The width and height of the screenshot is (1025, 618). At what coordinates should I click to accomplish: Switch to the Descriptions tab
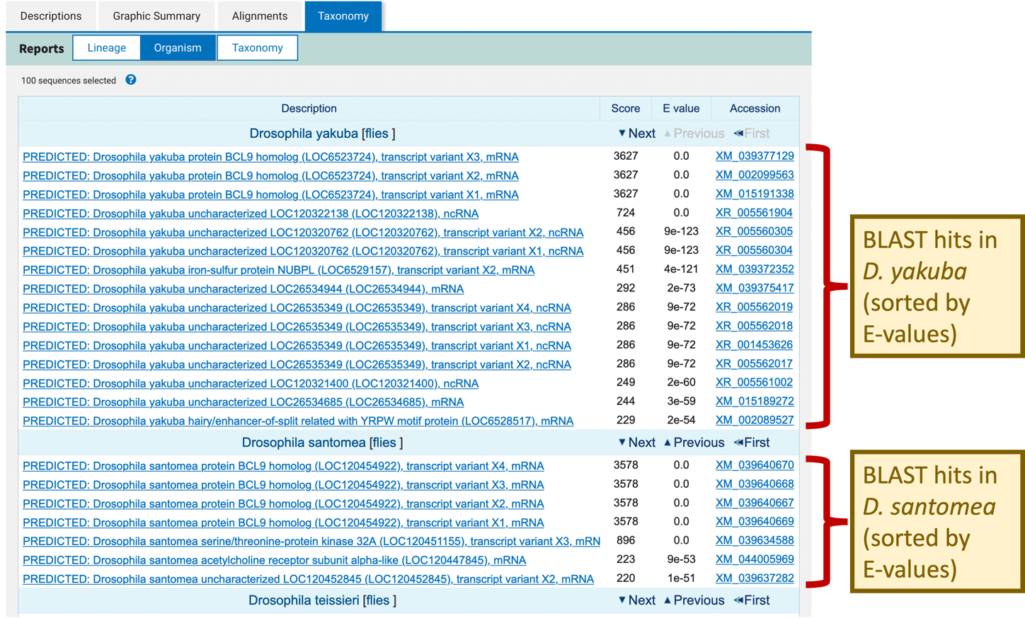pos(51,16)
